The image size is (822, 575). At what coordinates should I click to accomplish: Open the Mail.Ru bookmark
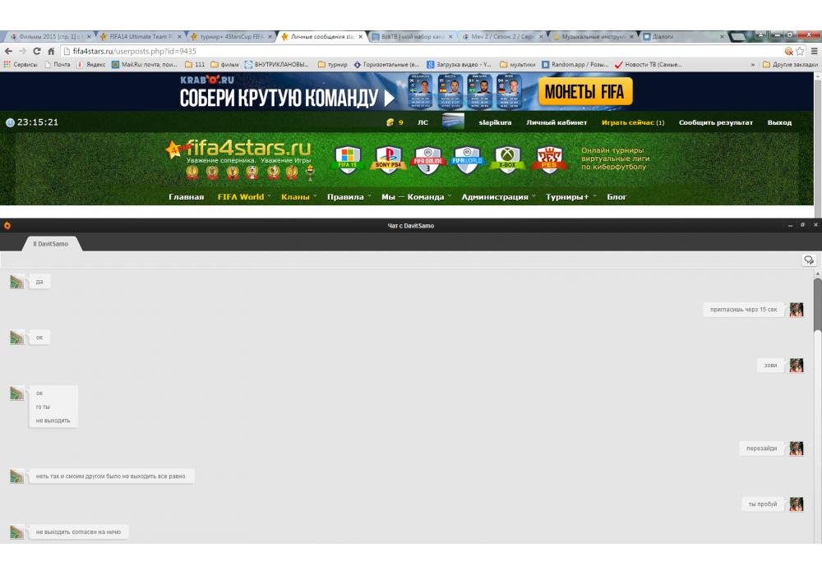[x=145, y=64]
